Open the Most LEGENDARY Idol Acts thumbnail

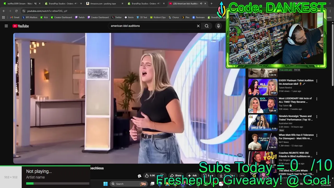coord(263,105)
